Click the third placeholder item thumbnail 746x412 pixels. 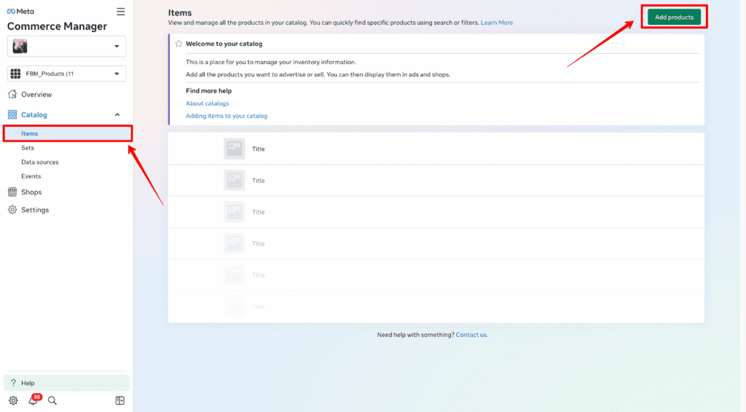(235, 212)
